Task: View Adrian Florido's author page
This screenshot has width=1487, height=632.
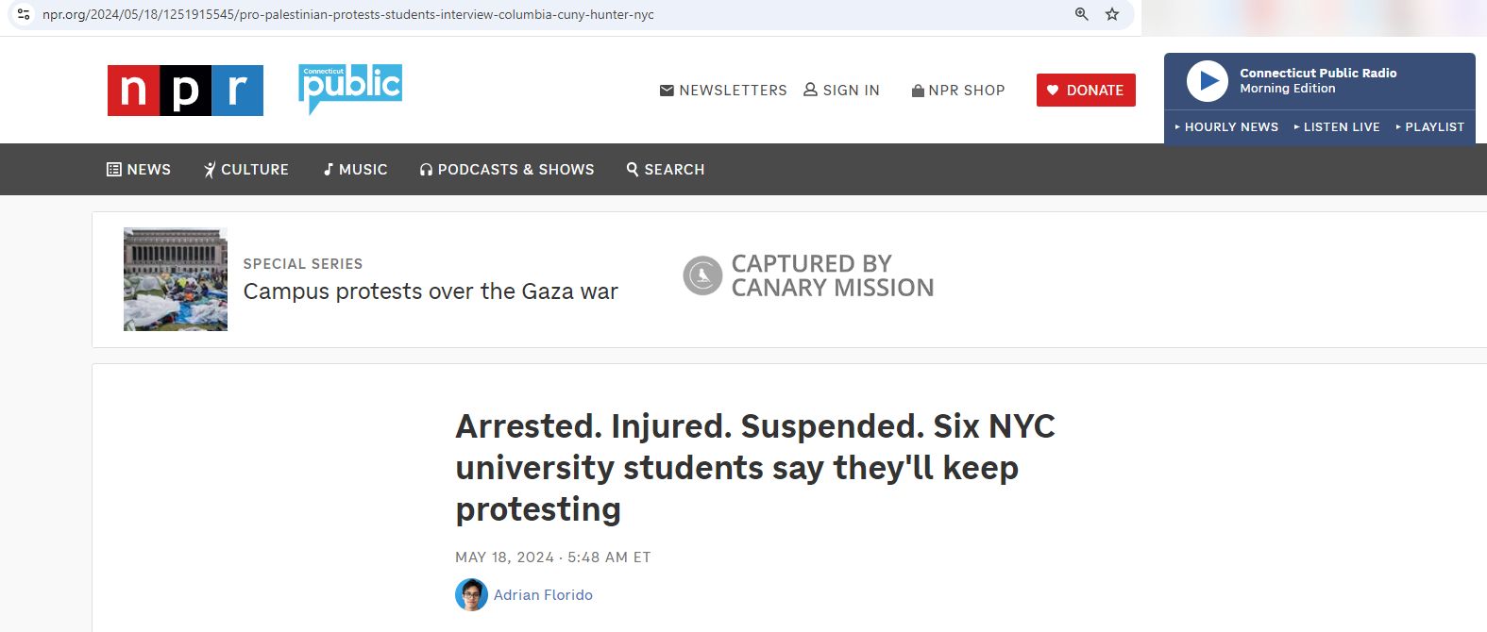Action: pyautogui.click(x=544, y=594)
